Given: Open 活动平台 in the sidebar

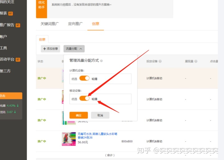Looking at the screenshot, I should coord(7,59).
